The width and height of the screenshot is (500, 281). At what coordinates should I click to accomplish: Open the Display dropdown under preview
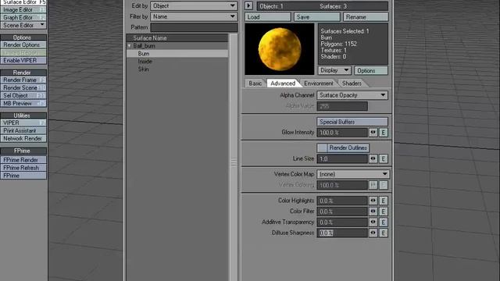(334, 70)
